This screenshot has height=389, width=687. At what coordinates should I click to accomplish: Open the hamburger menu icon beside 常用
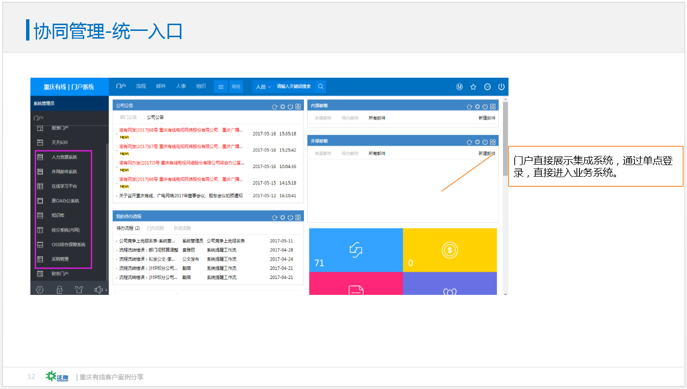[x=221, y=87]
